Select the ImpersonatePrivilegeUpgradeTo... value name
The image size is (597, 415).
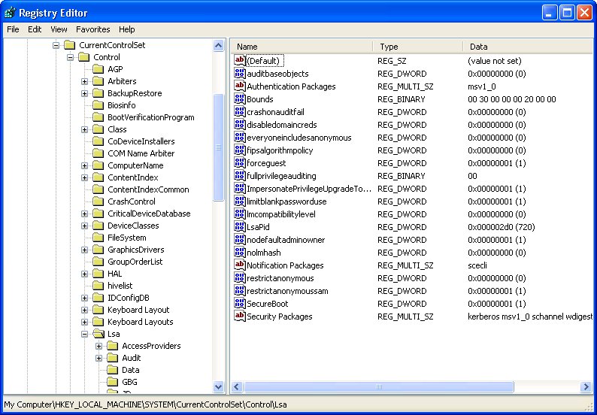click(308, 189)
